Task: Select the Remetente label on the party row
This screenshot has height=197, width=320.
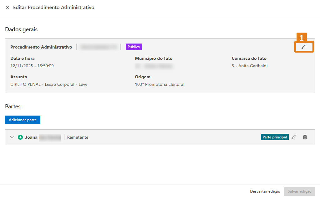Action: (78, 137)
